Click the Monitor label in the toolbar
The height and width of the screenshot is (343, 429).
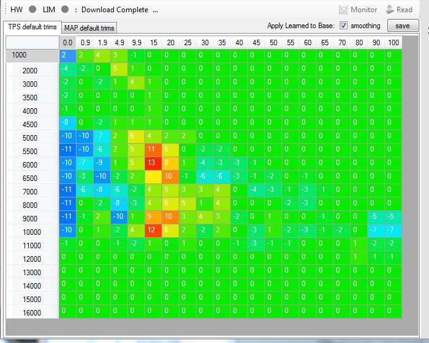click(364, 10)
